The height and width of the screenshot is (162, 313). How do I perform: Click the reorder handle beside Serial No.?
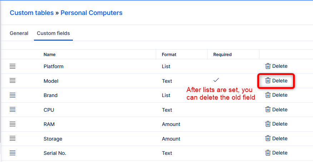(13, 153)
